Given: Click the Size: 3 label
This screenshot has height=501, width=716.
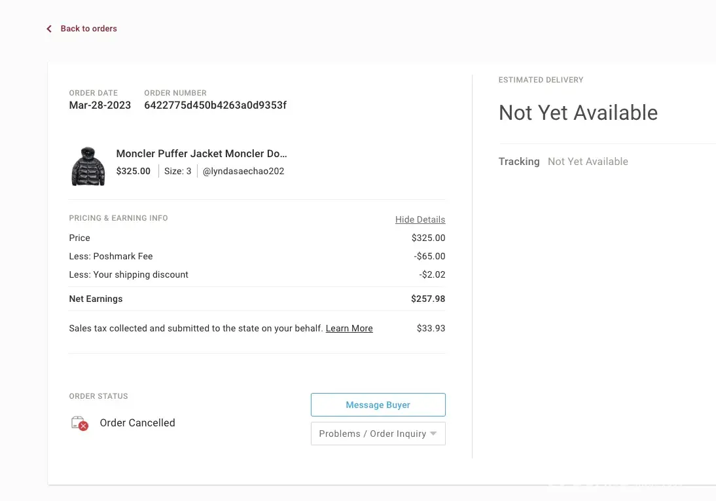Looking at the screenshot, I should [178, 172].
